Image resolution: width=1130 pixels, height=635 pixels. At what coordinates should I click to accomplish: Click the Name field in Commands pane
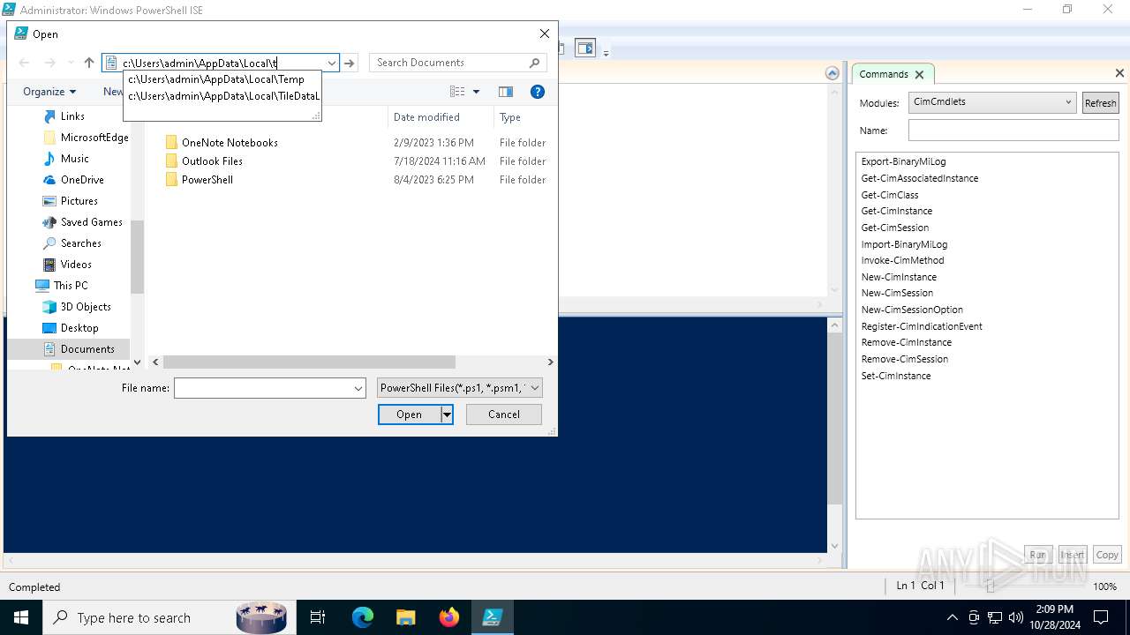(x=1013, y=131)
